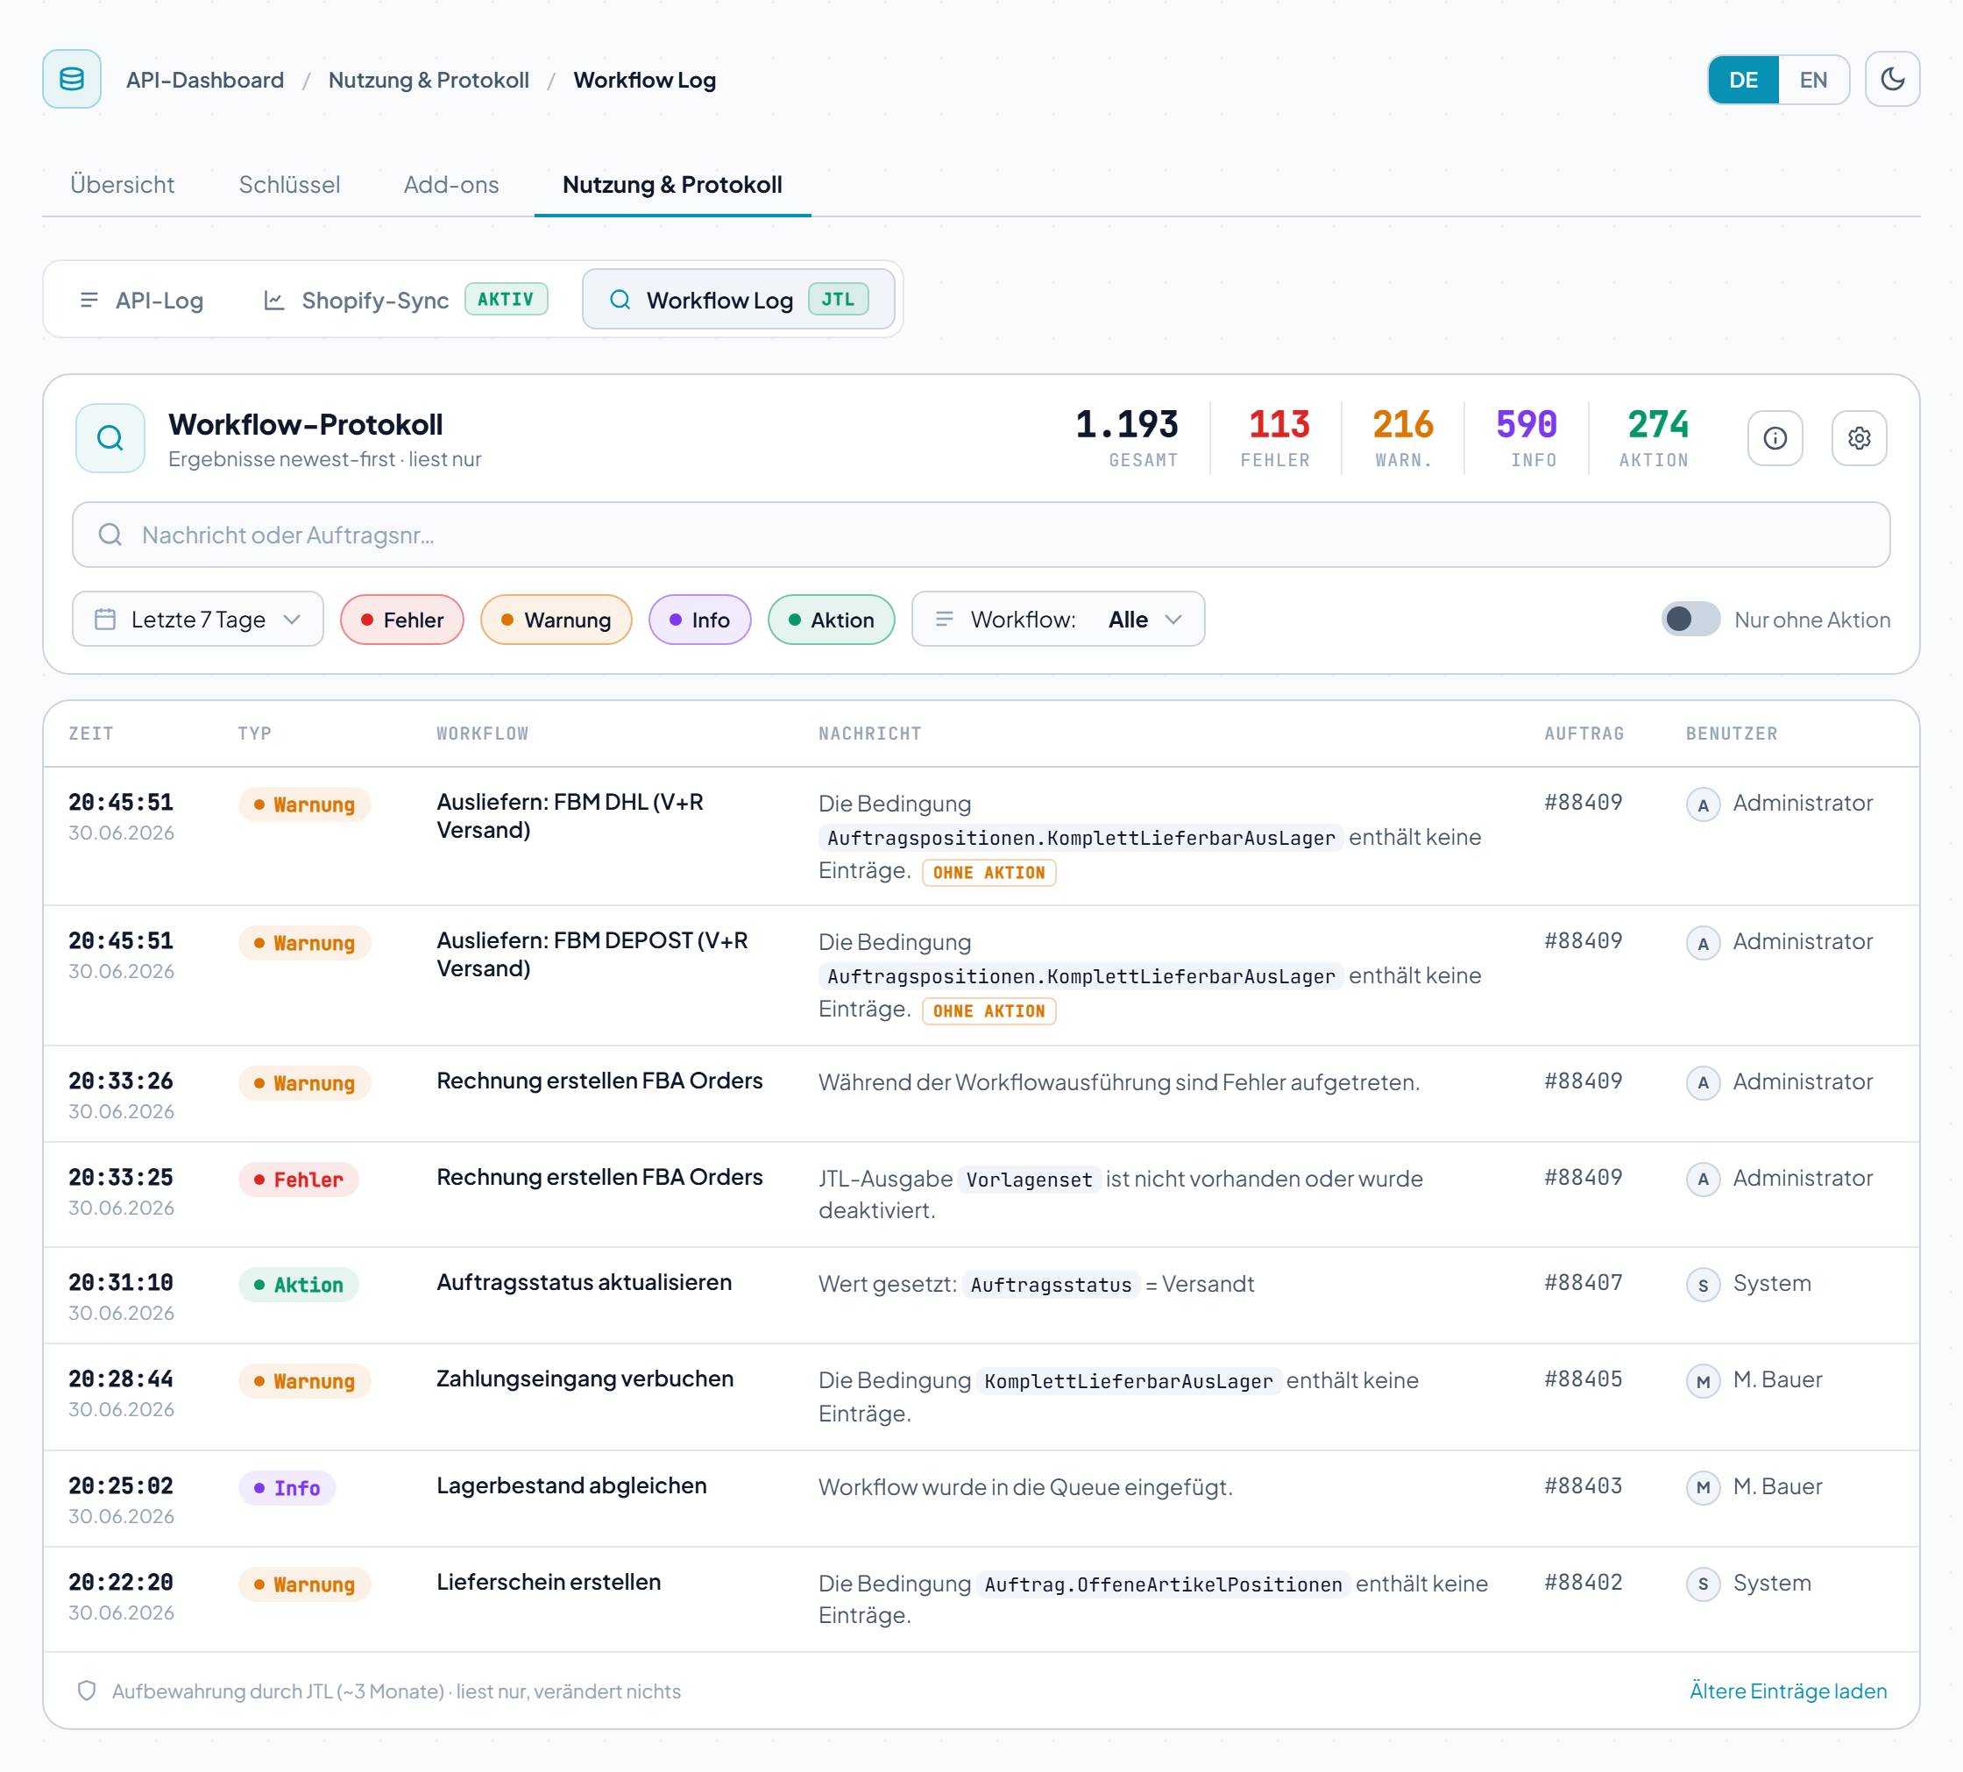Toggle the Aktion filter chip

click(831, 620)
